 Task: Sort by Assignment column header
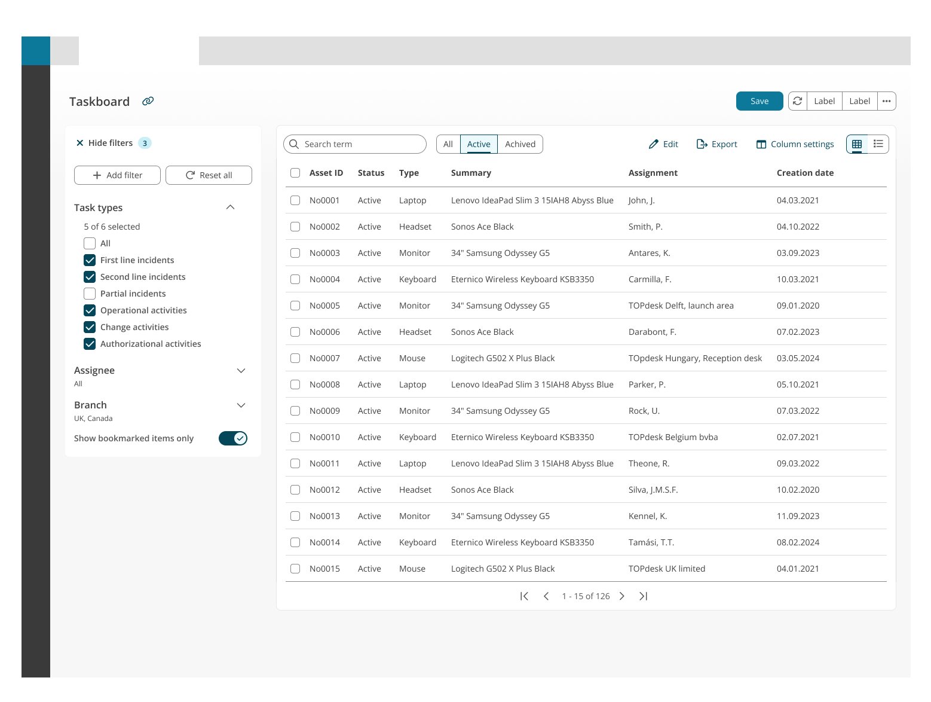[x=653, y=173]
